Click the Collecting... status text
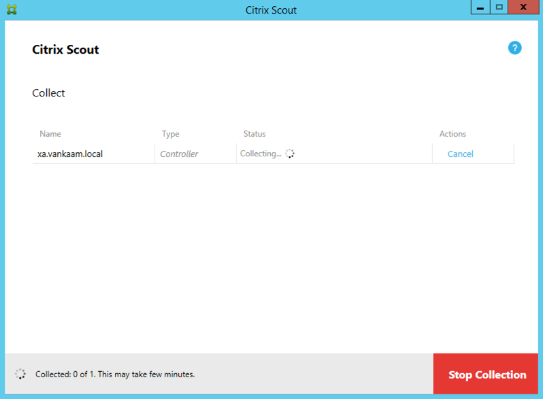The image size is (543, 399). point(261,154)
